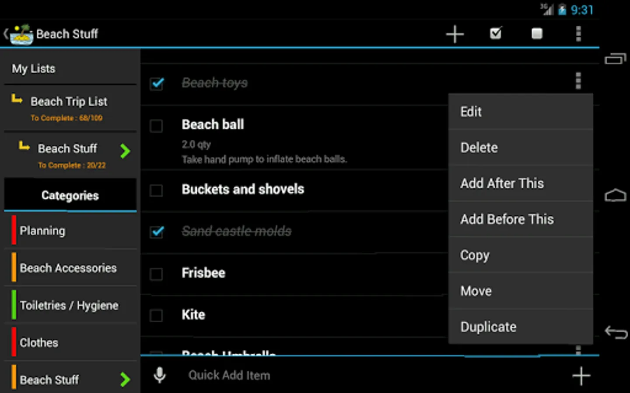Mark Frisbee as complete

[x=156, y=274]
